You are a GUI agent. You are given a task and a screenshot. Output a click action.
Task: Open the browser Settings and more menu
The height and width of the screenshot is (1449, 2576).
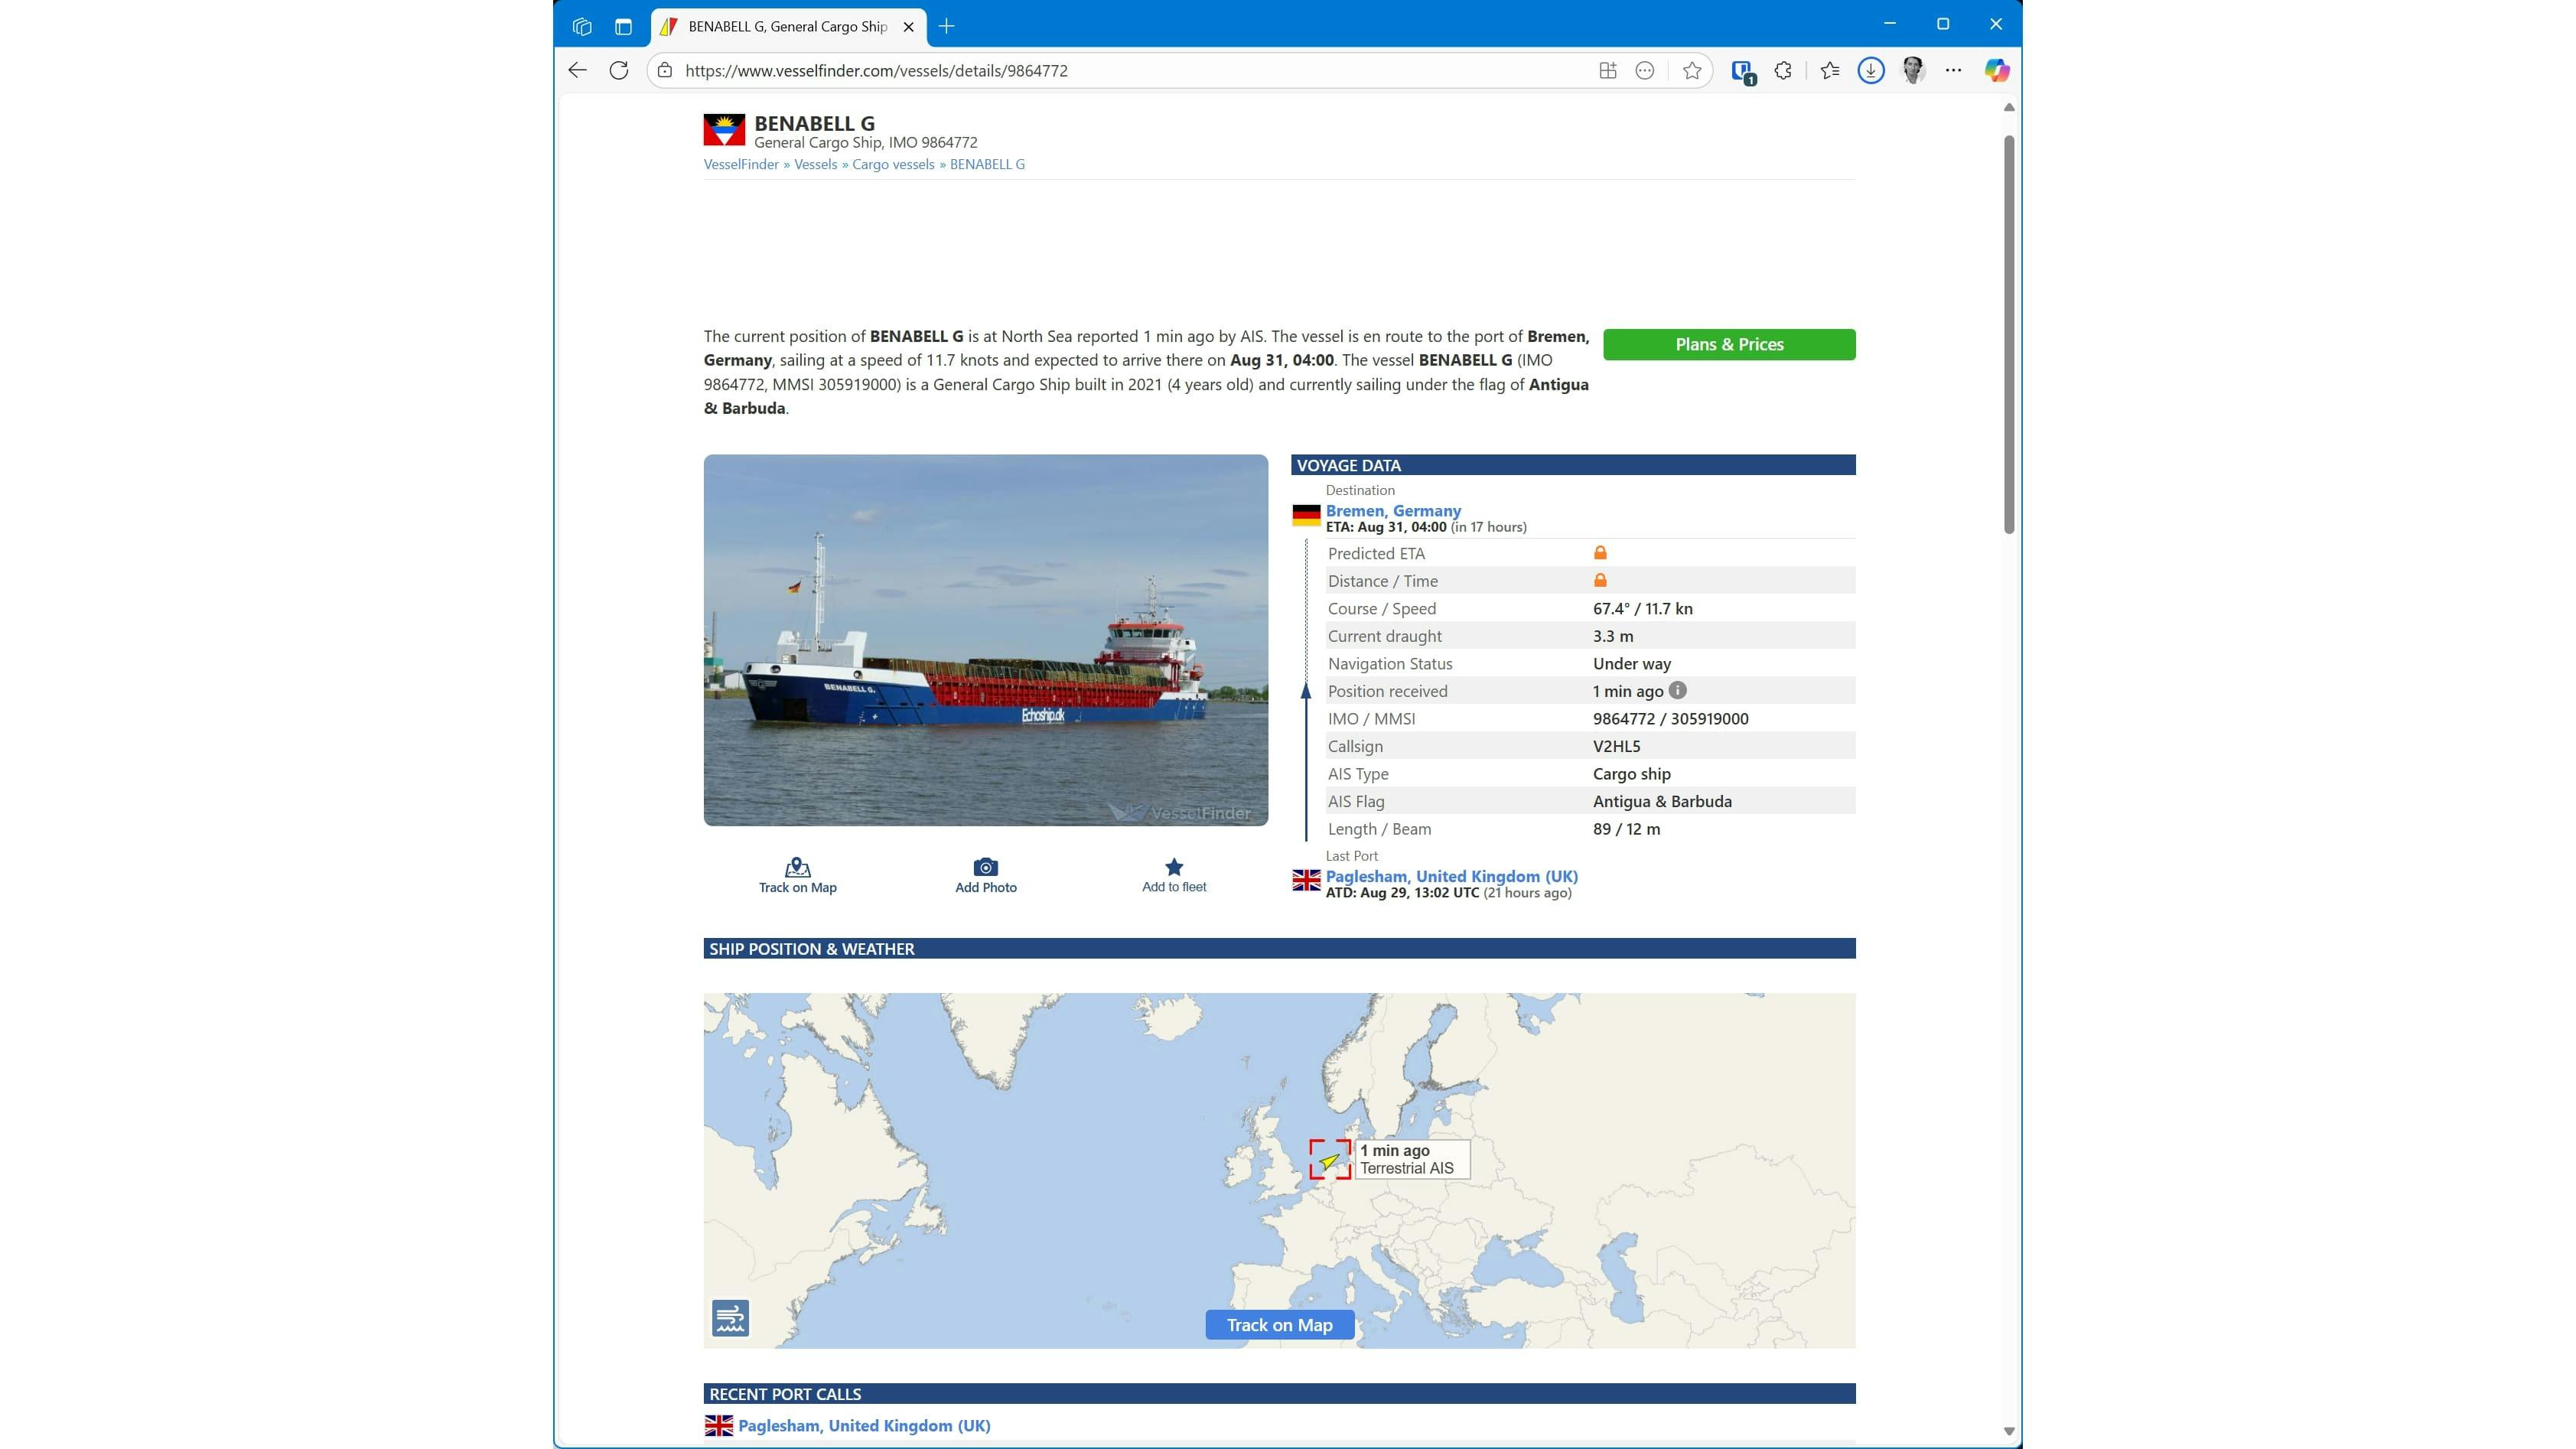click(x=1953, y=71)
